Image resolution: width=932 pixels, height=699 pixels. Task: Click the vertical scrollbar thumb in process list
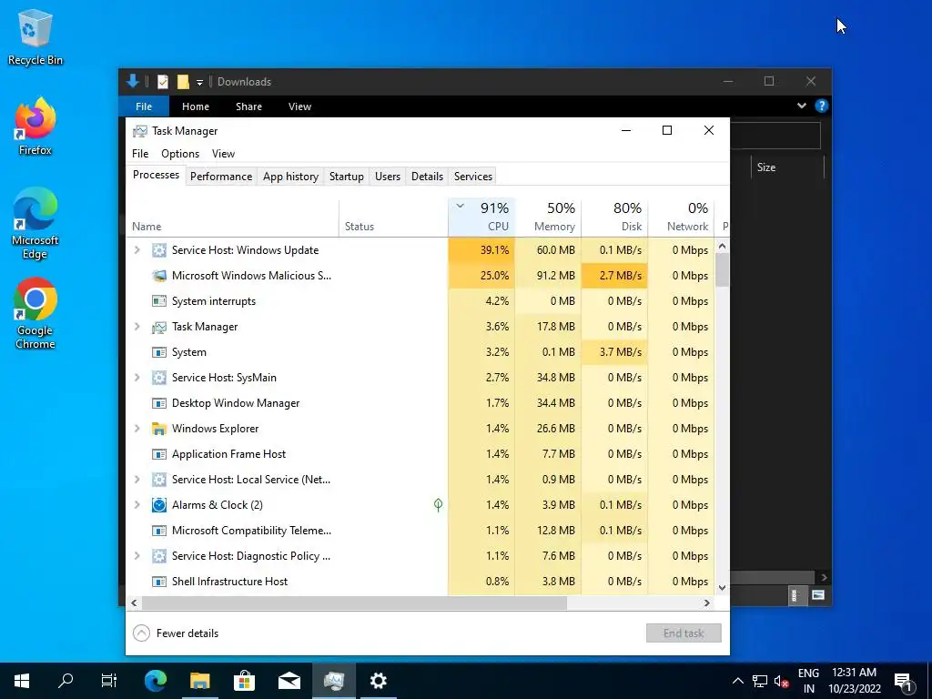[x=722, y=269]
